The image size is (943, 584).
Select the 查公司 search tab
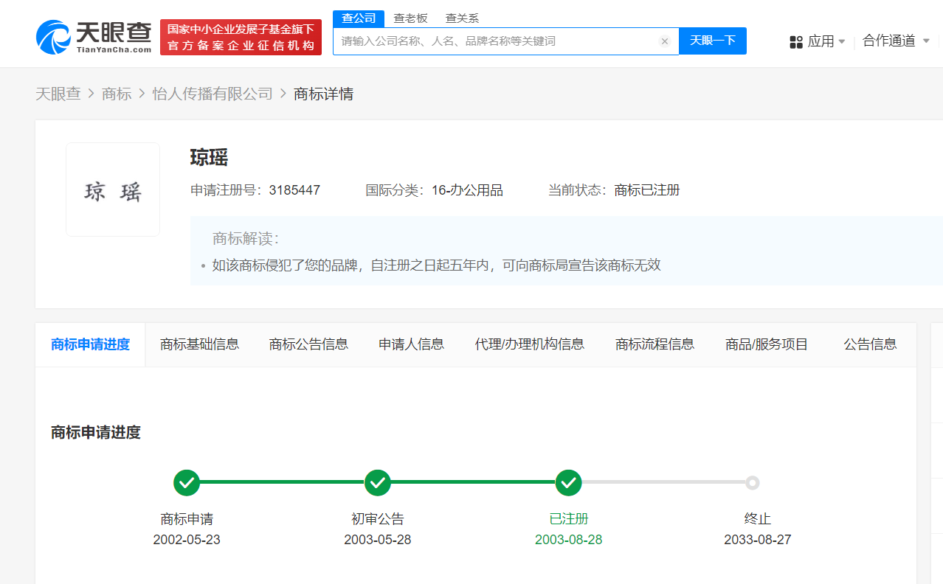click(359, 18)
